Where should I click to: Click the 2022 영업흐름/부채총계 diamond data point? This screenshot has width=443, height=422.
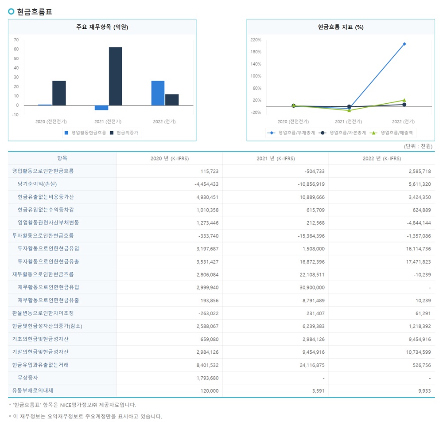[404, 44]
